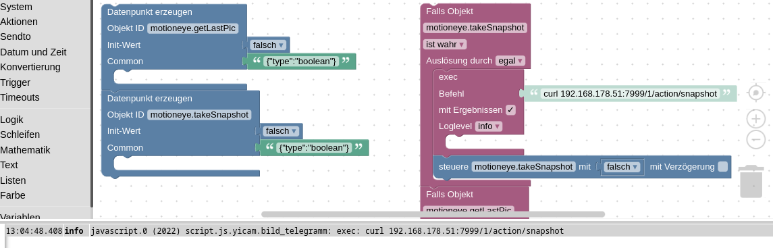773x248 pixels.
Task: Open the Listen toolbox category
Action: point(13,180)
